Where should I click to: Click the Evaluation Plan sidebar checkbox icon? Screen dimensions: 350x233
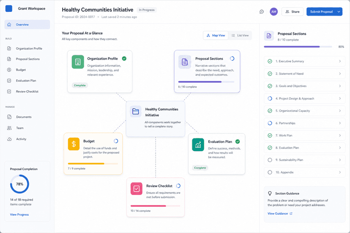click(9, 81)
